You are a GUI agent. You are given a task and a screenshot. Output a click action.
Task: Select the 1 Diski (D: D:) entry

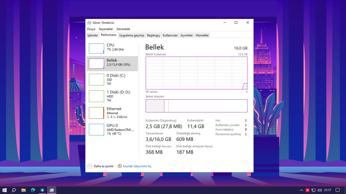point(112,96)
